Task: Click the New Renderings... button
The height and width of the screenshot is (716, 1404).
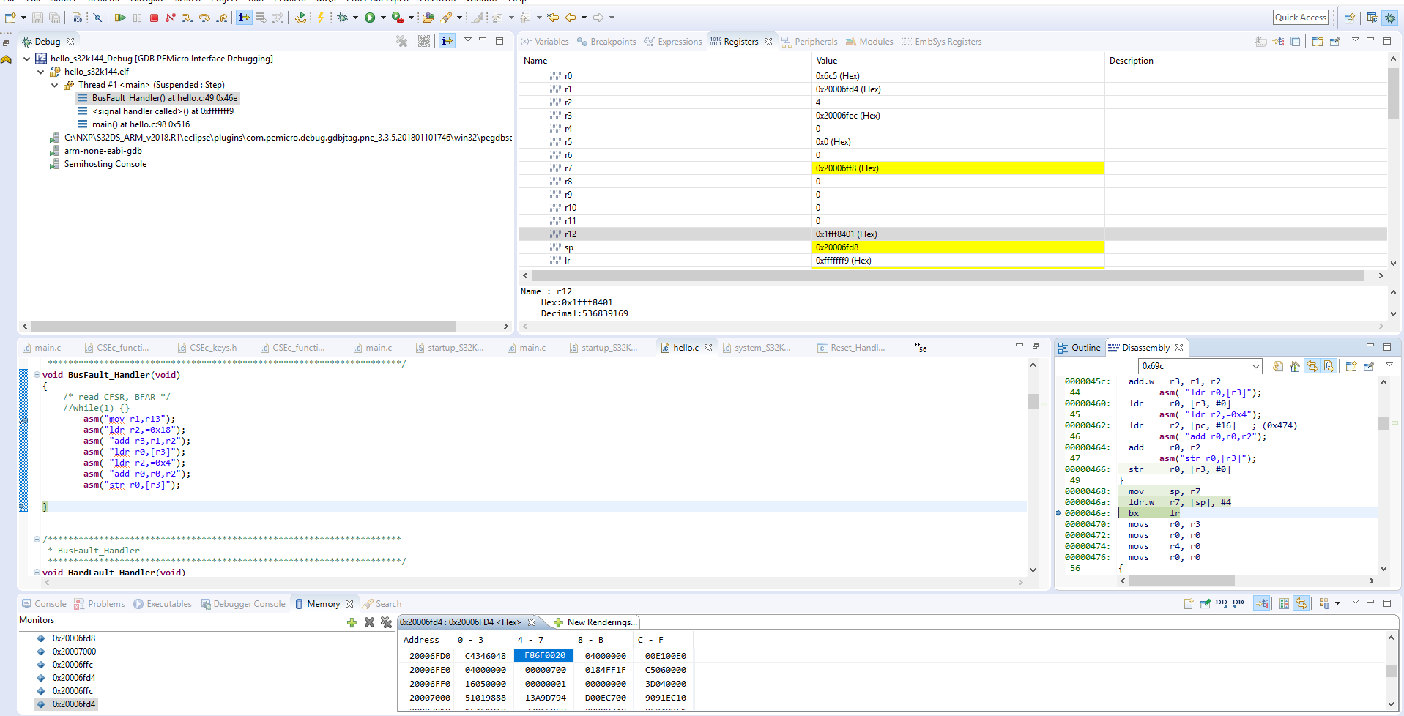Action: [601, 622]
